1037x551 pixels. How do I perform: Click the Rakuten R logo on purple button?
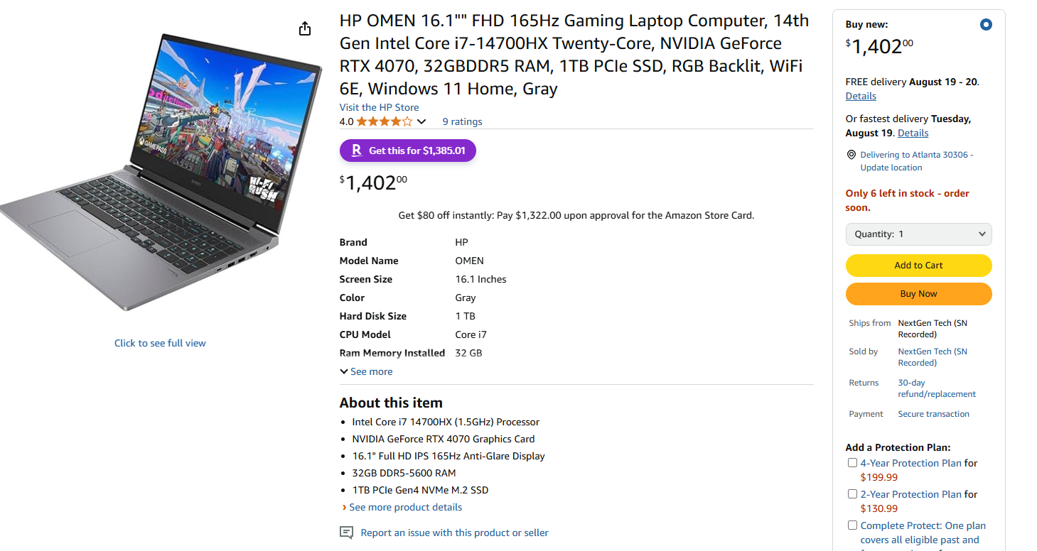357,151
